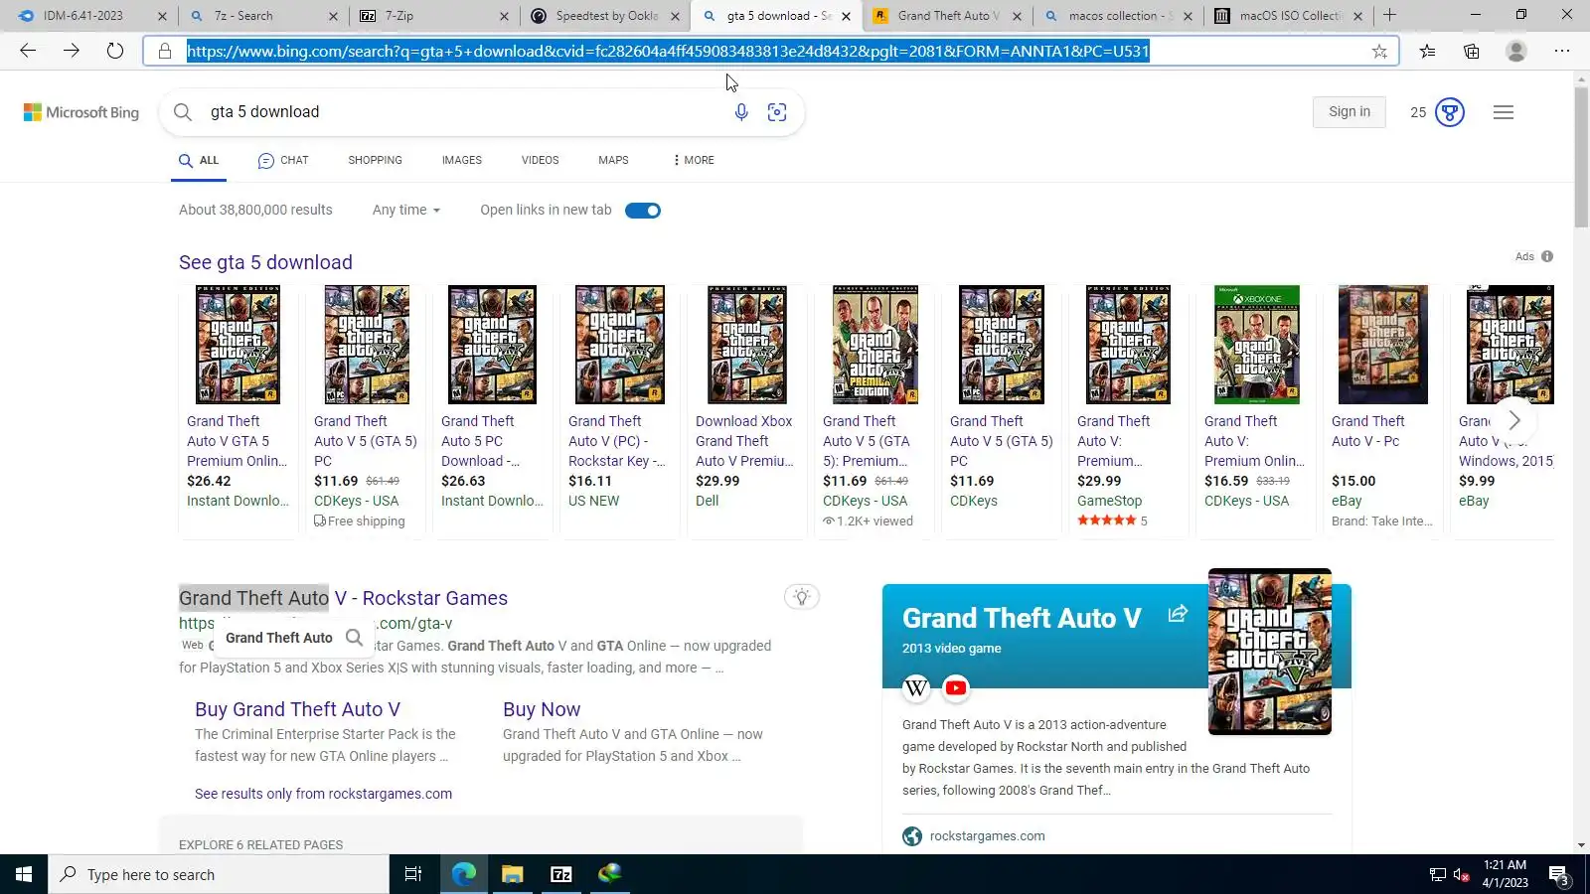Refresh the current page

(115, 51)
